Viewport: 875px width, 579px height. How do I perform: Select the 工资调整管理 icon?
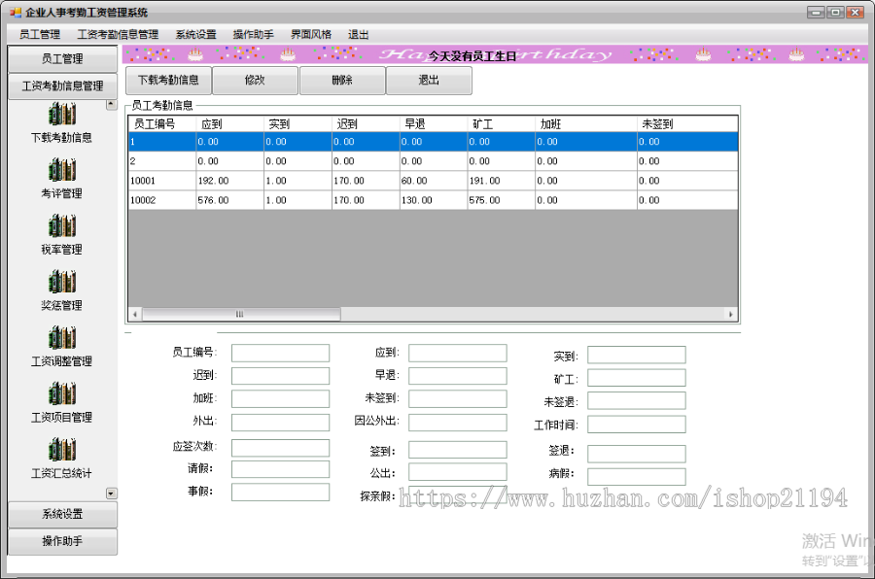63,337
